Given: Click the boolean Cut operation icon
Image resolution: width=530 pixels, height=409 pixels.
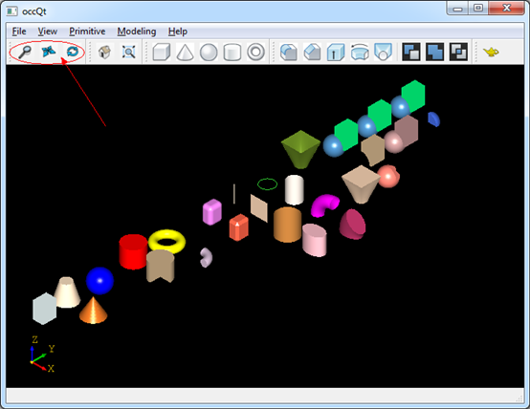Looking at the screenshot, I should pyautogui.click(x=411, y=52).
